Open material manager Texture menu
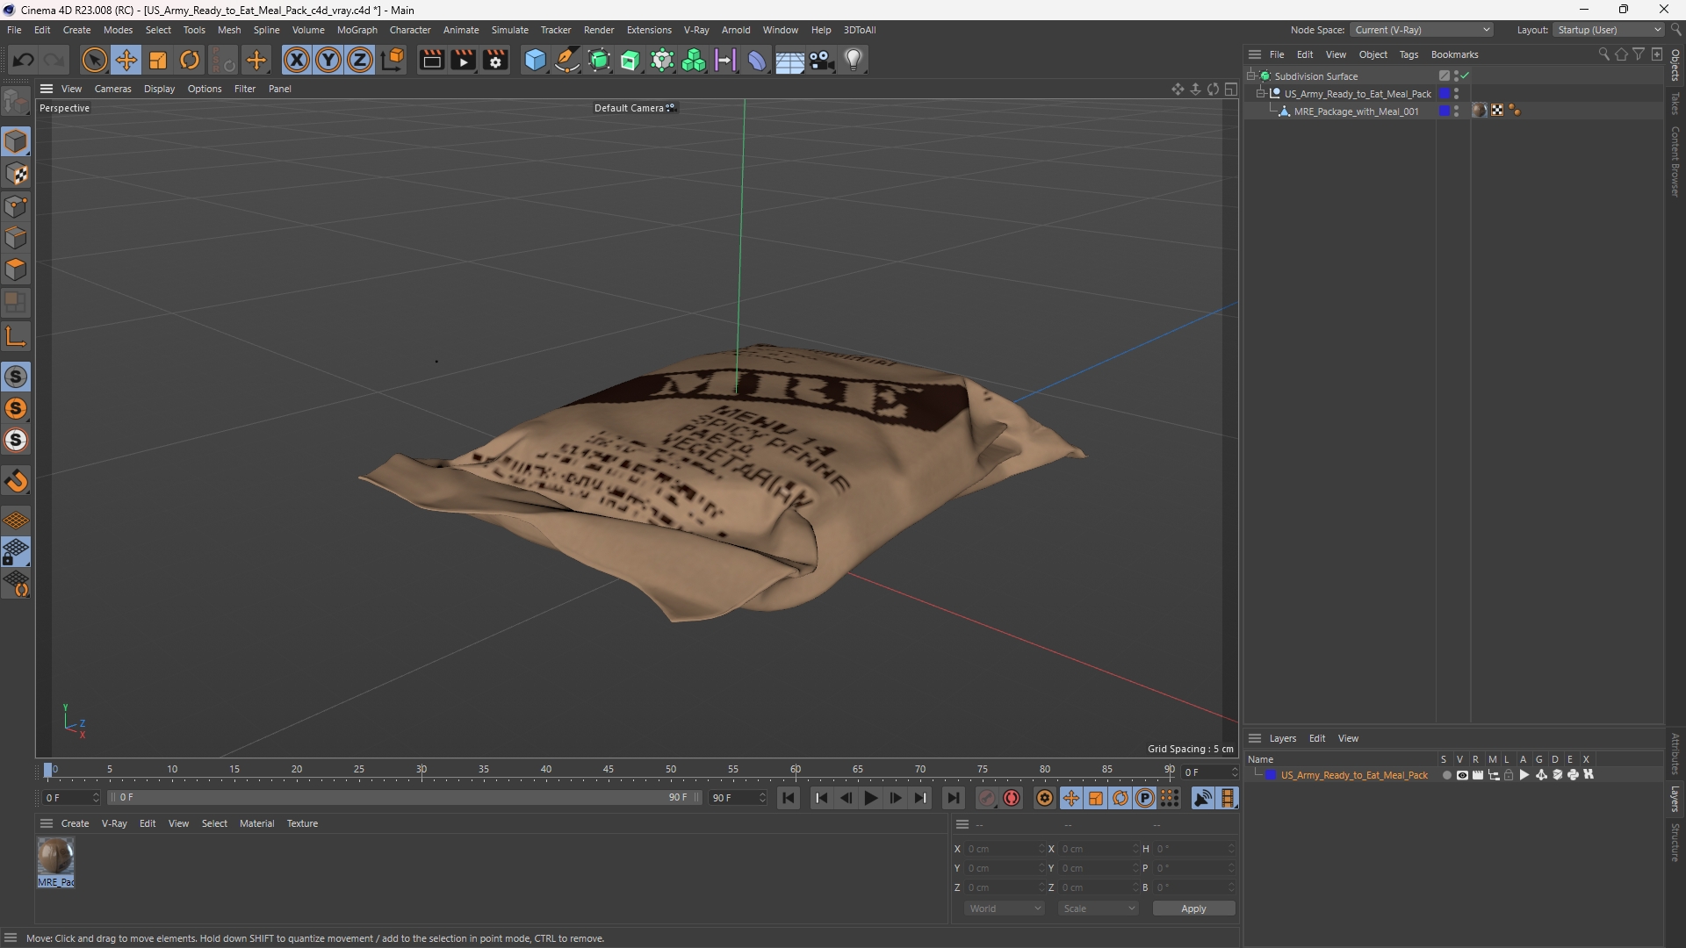Image resolution: width=1686 pixels, height=948 pixels. click(302, 823)
